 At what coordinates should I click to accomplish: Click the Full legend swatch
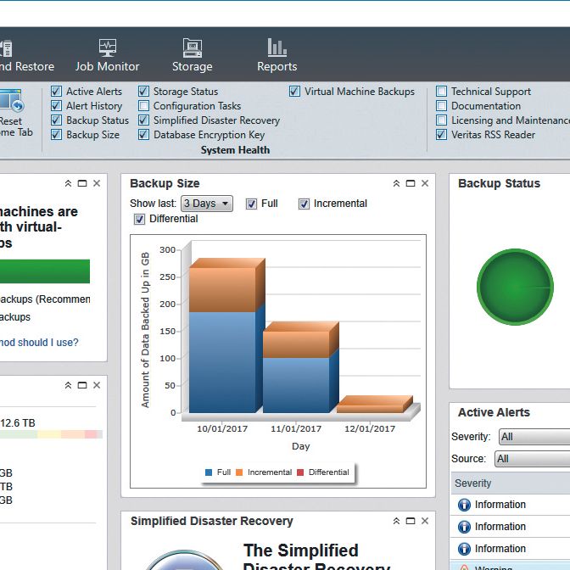[209, 472]
